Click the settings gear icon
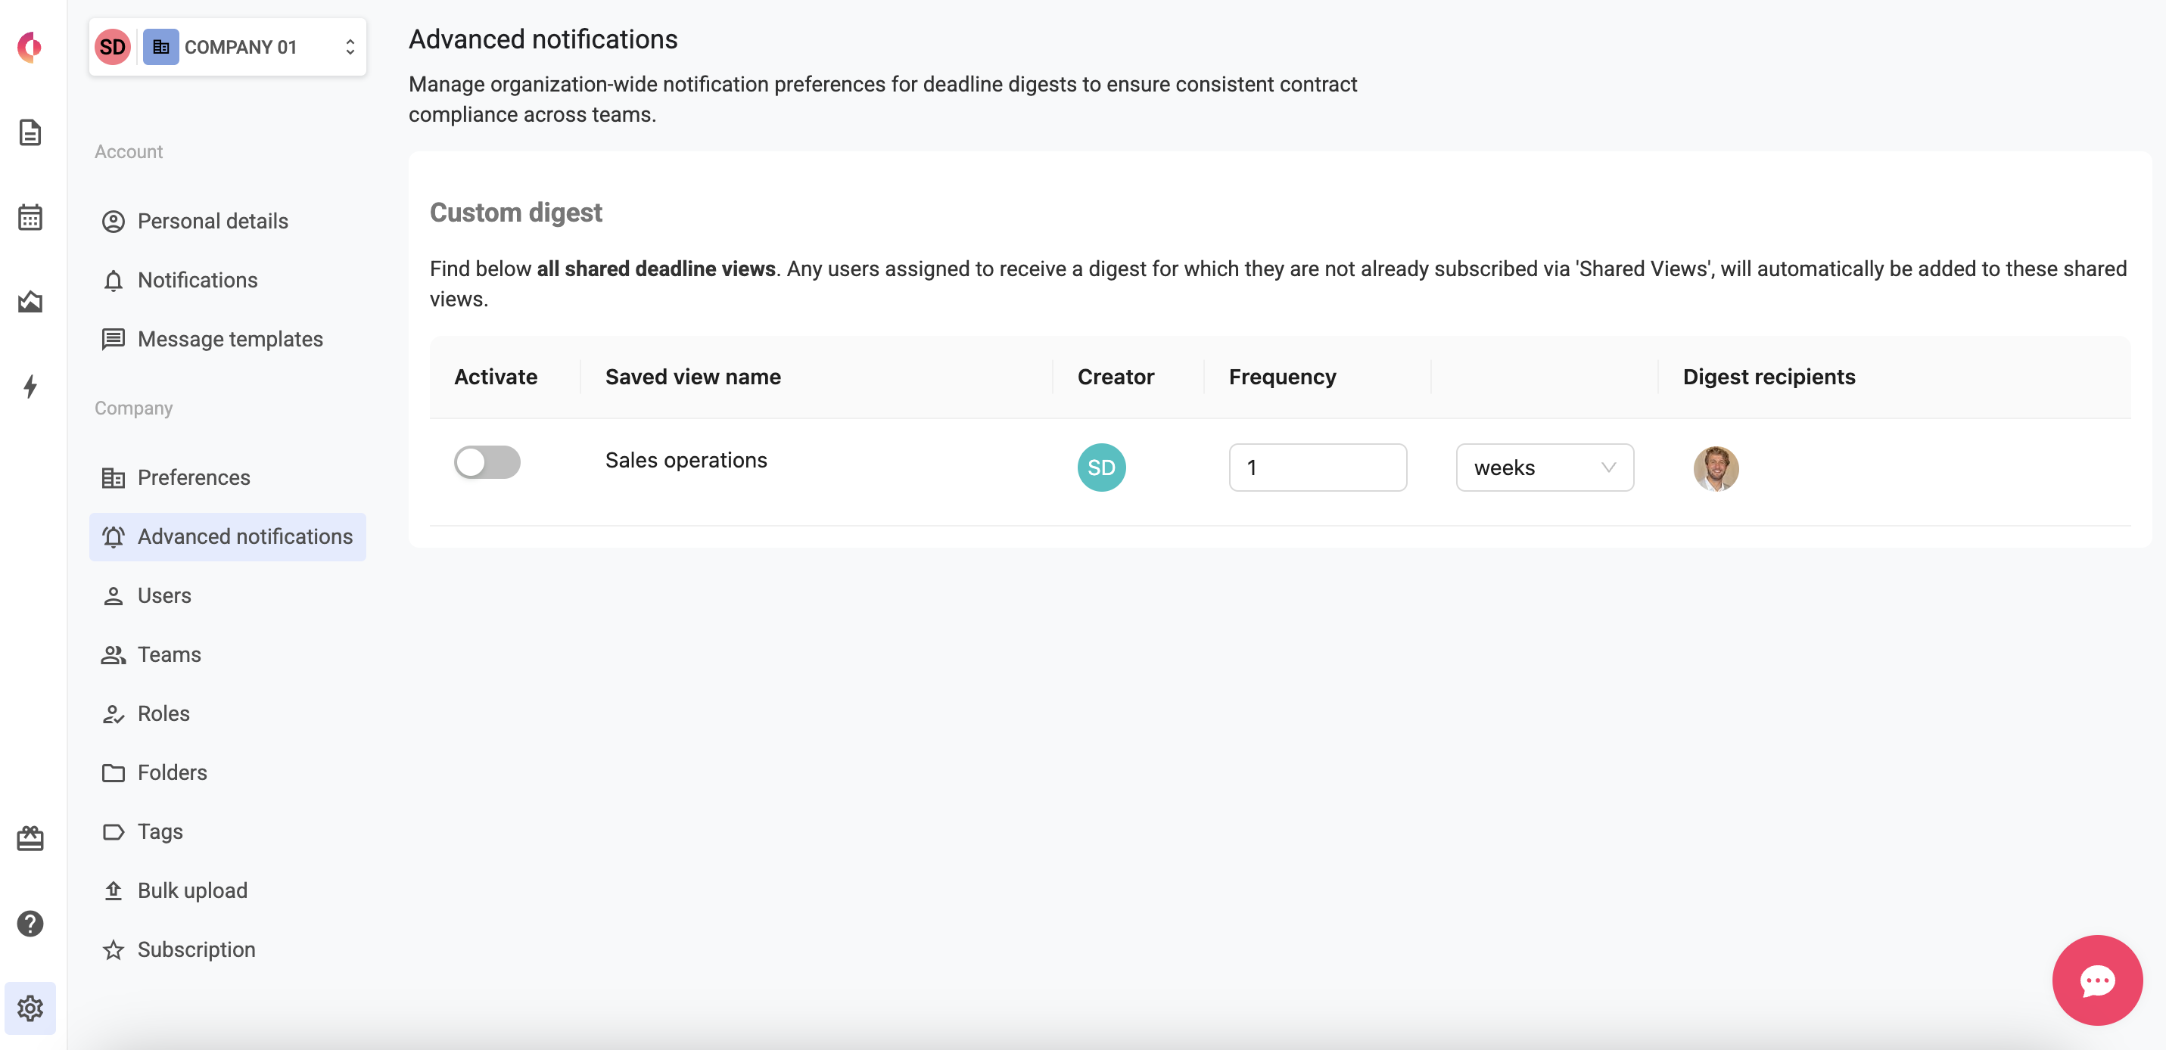 pos(30,1008)
